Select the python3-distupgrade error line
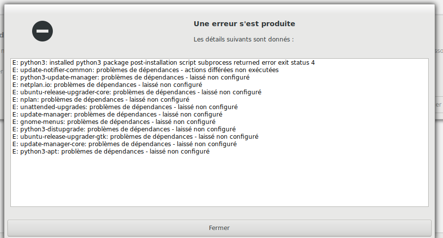The width and height of the screenshot is (443, 238). [x=124, y=129]
